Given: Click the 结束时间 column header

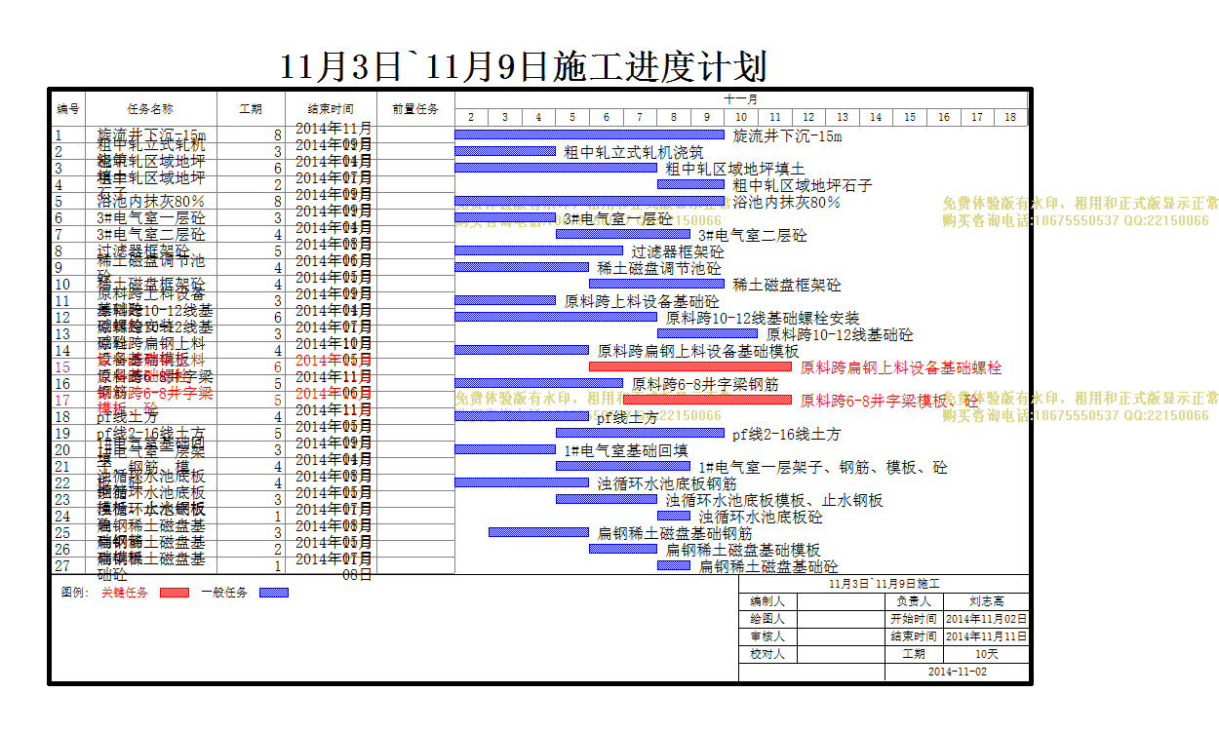Looking at the screenshot, I should coord(331,109).
